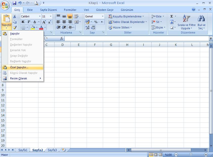Image resolution: width=213 pixels, height=157 pixels.
Task: Open the Biçim cells dropdown
Action: coord(158,27)
